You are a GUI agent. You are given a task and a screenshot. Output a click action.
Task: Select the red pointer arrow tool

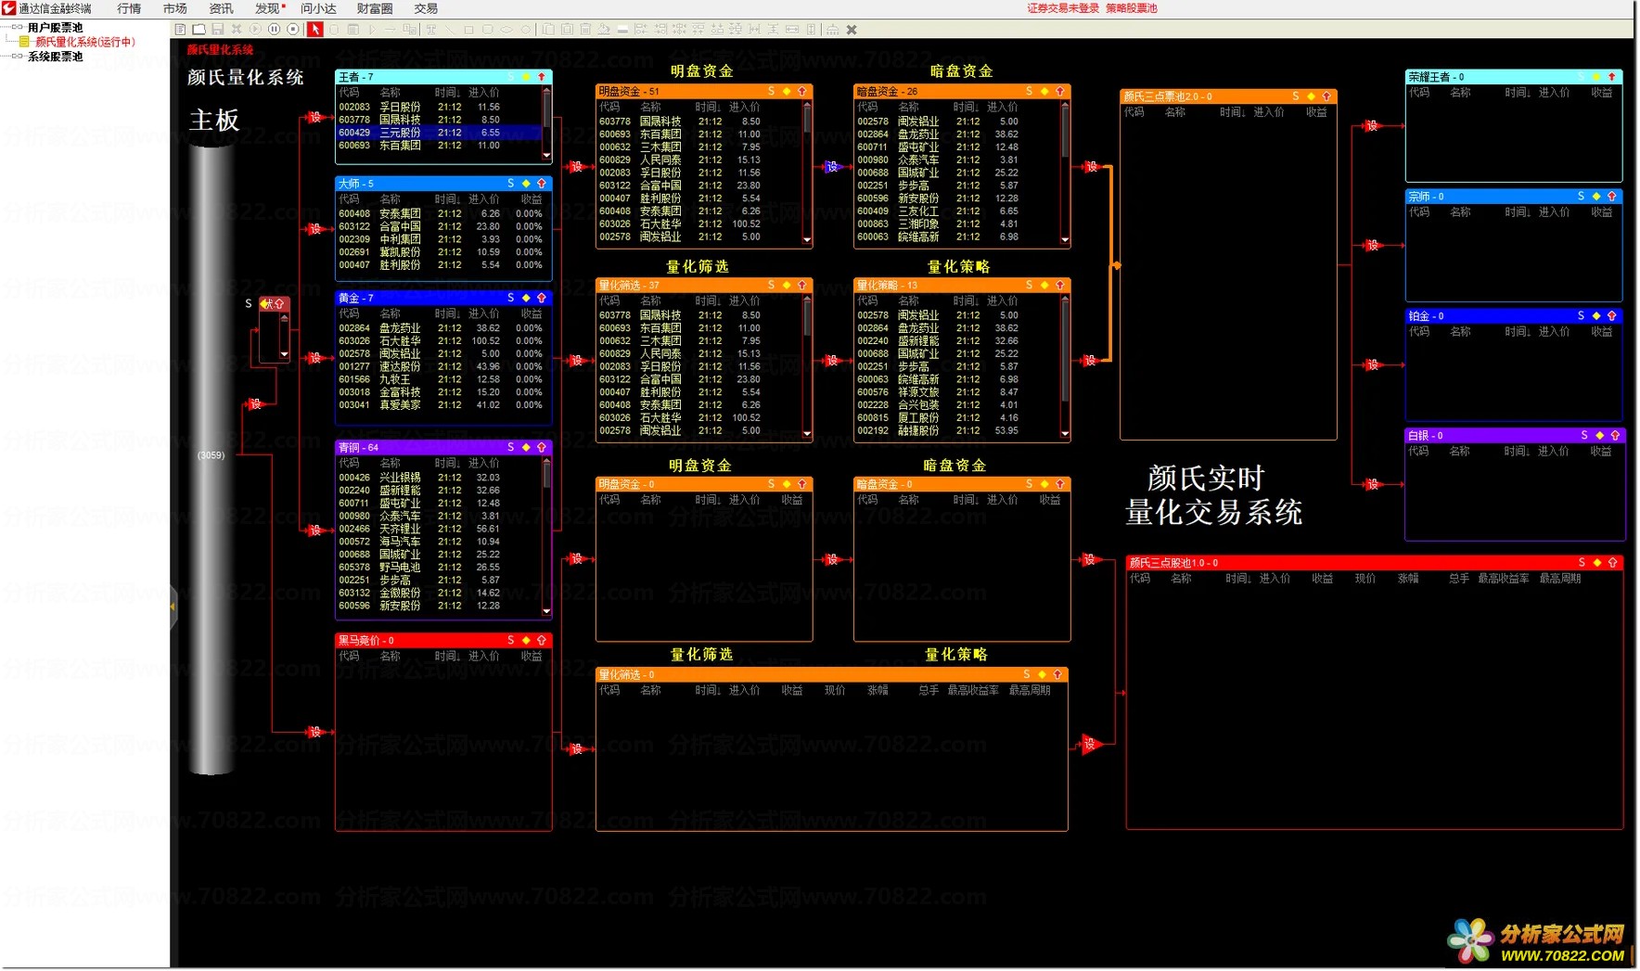(315, 30)
